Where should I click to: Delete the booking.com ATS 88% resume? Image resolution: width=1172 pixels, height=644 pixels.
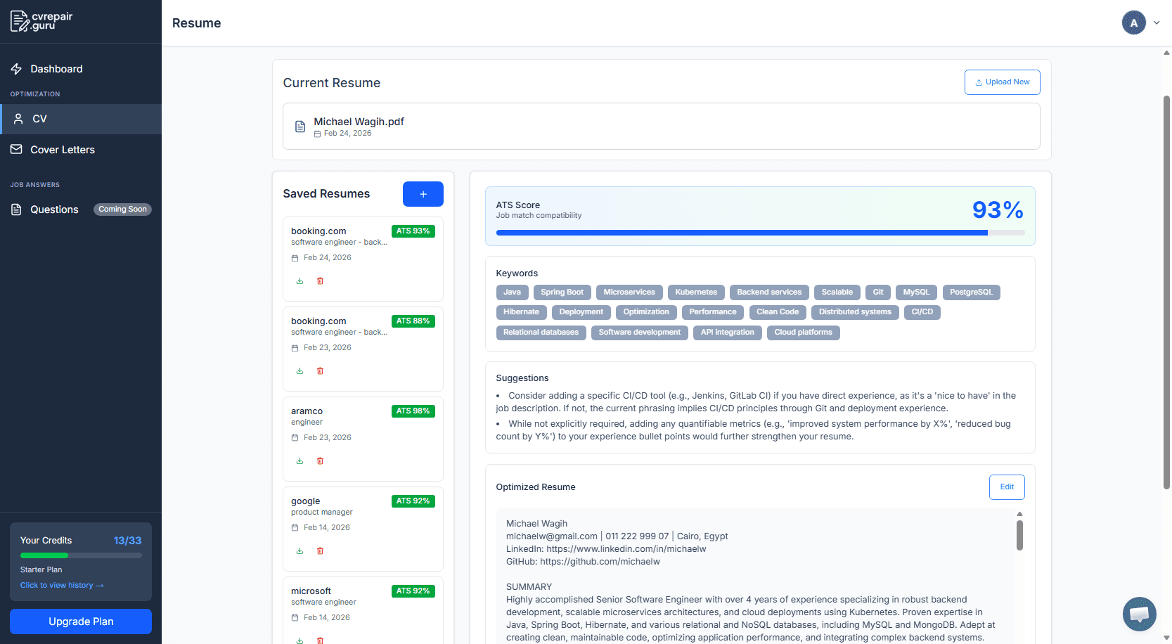pos(320,371)
